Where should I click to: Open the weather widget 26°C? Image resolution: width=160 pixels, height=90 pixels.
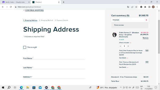click(x=106, y=87)
